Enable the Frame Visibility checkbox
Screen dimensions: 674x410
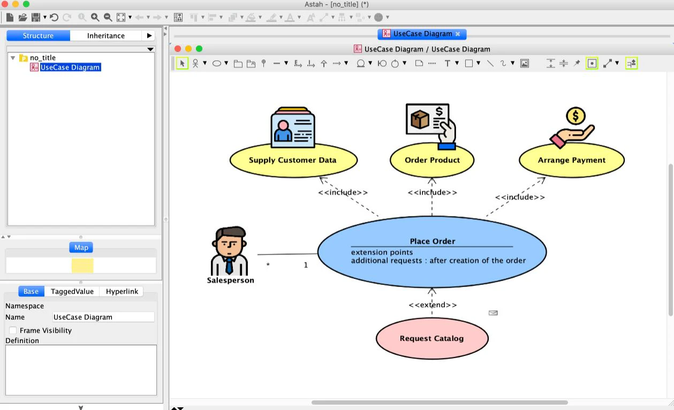pos(13,330)
